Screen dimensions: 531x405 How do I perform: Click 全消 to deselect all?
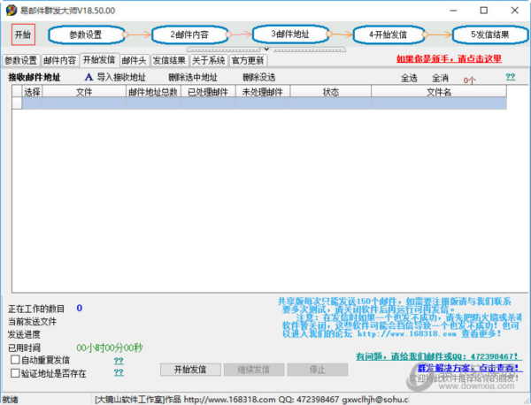pyautogui.click(x=440, y=78)
